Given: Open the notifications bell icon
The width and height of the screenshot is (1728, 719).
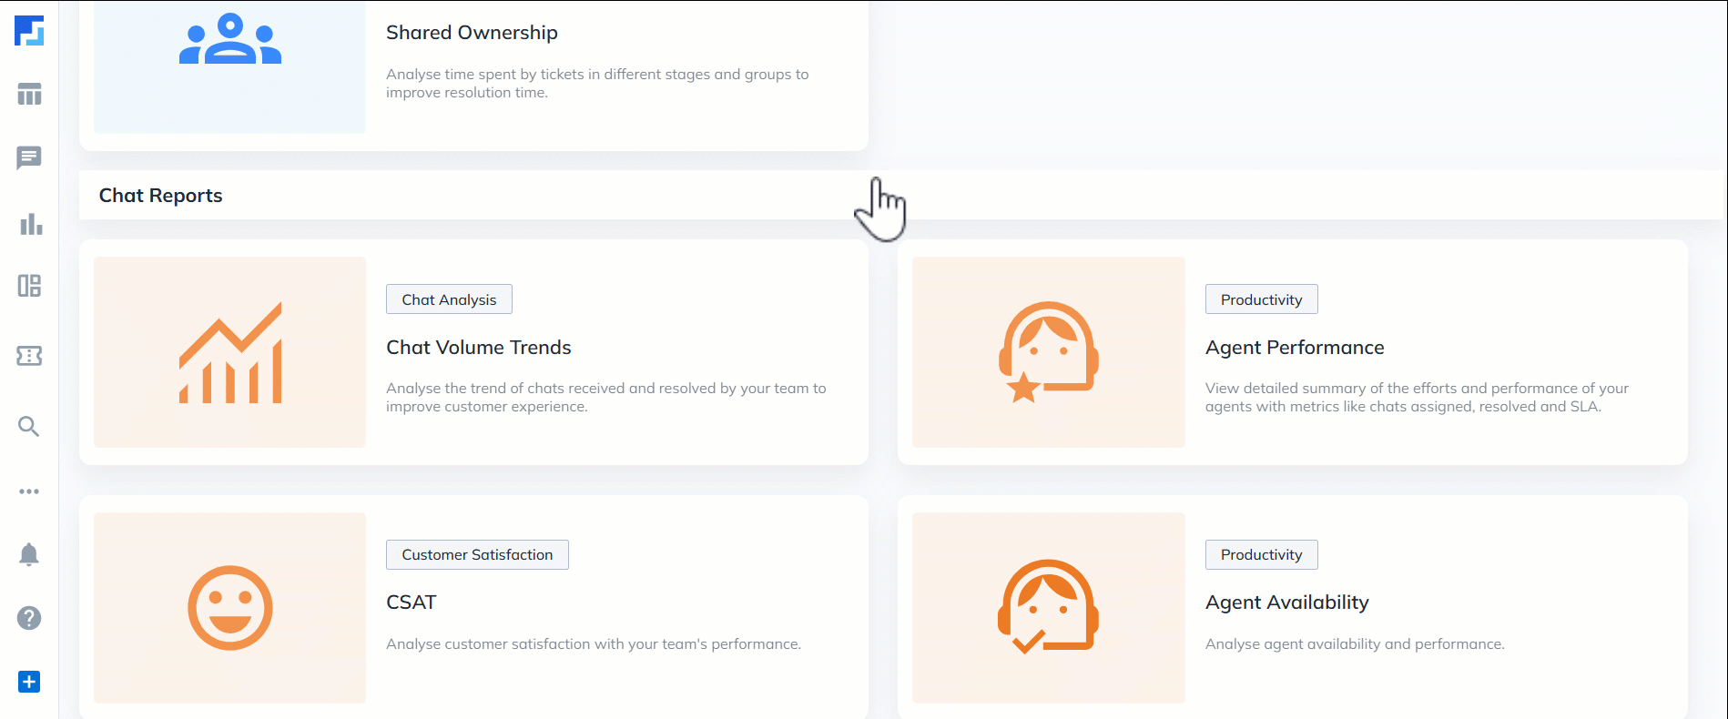Looking at the screenshot, I should (29, 554).
